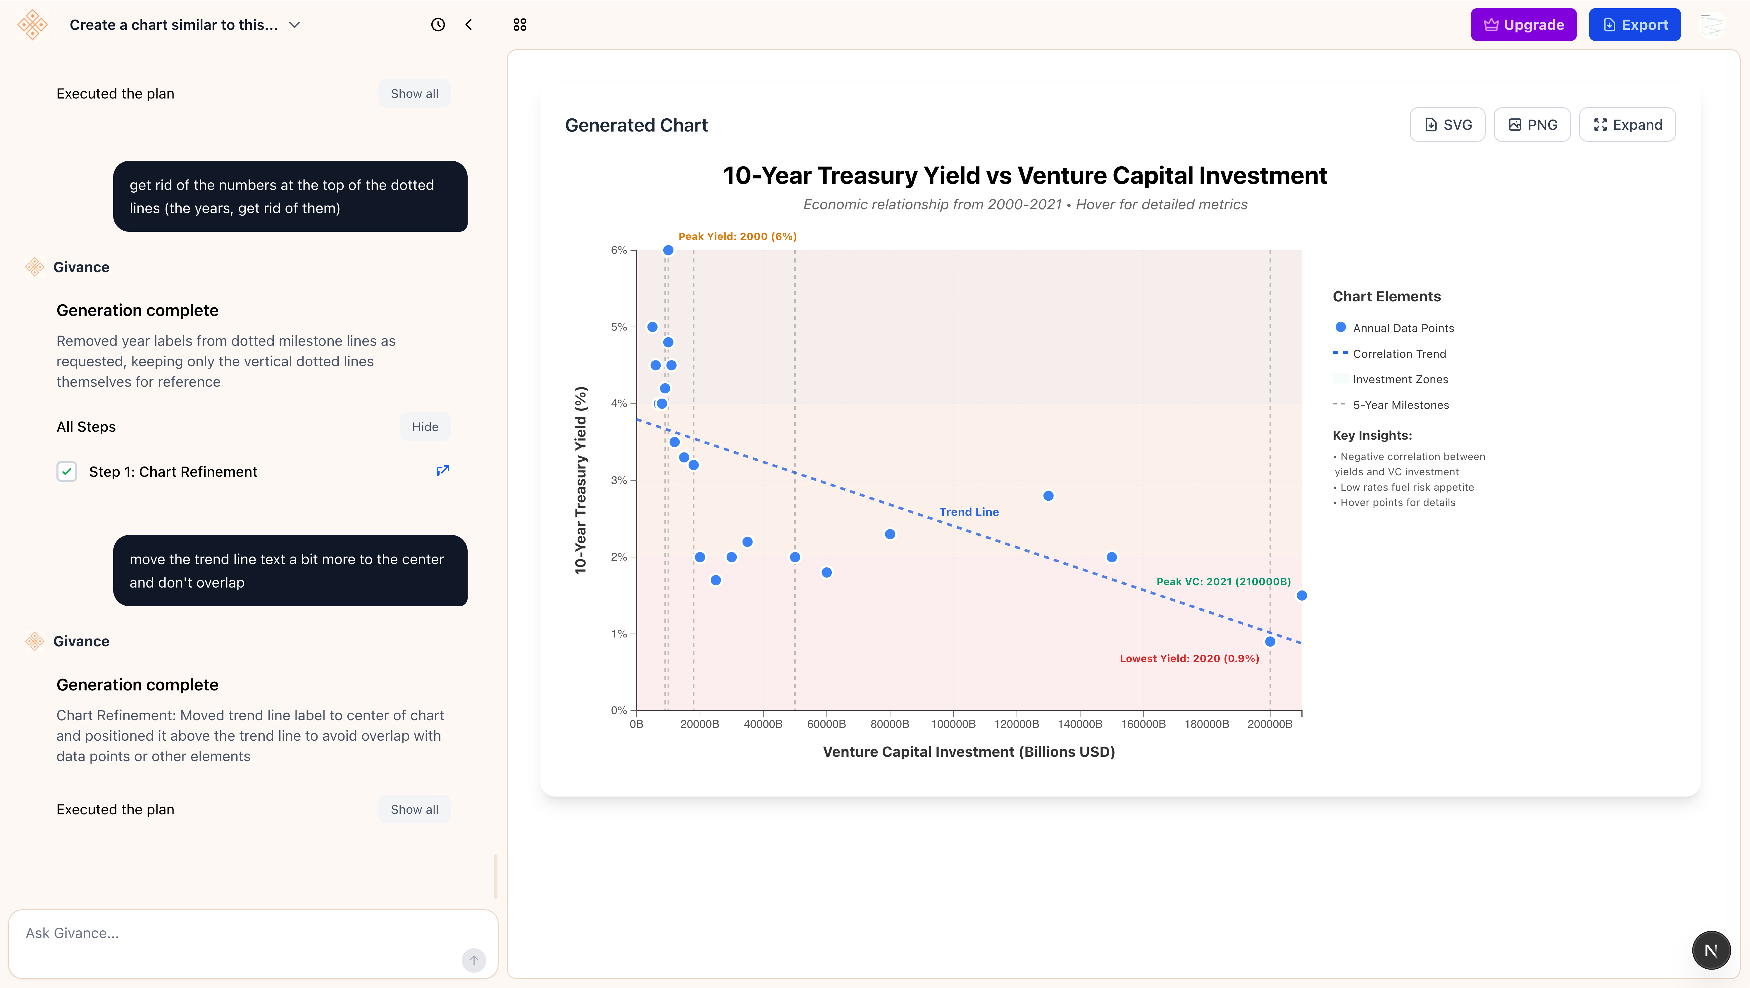Screen dimensions: 1750x988
Task: Click the 5-Year Milestones legend entry
Action: pos(1391,405)
